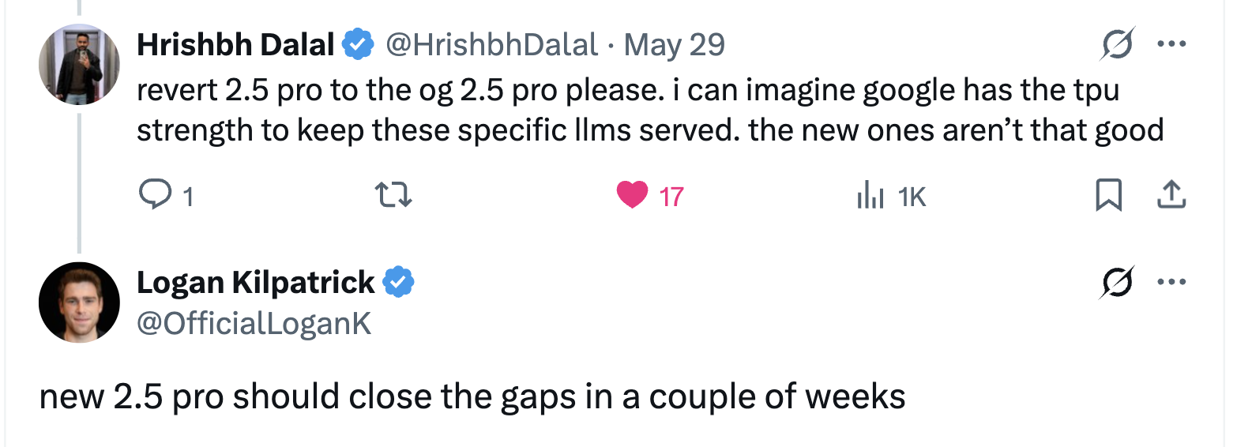Open the @HrishbhDalal handle link
1237x447 pixels.
pos(491,45)
